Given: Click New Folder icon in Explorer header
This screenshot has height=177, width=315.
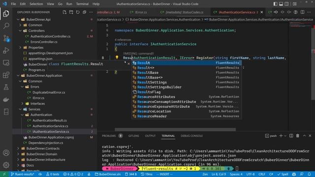Looking at the screenshot, I should [x=71, y=12].
